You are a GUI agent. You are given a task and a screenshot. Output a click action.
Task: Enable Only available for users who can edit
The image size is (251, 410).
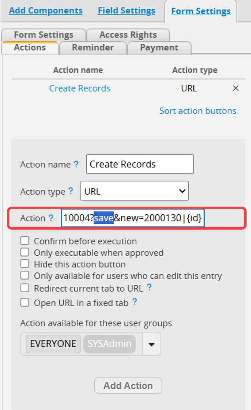25,275
